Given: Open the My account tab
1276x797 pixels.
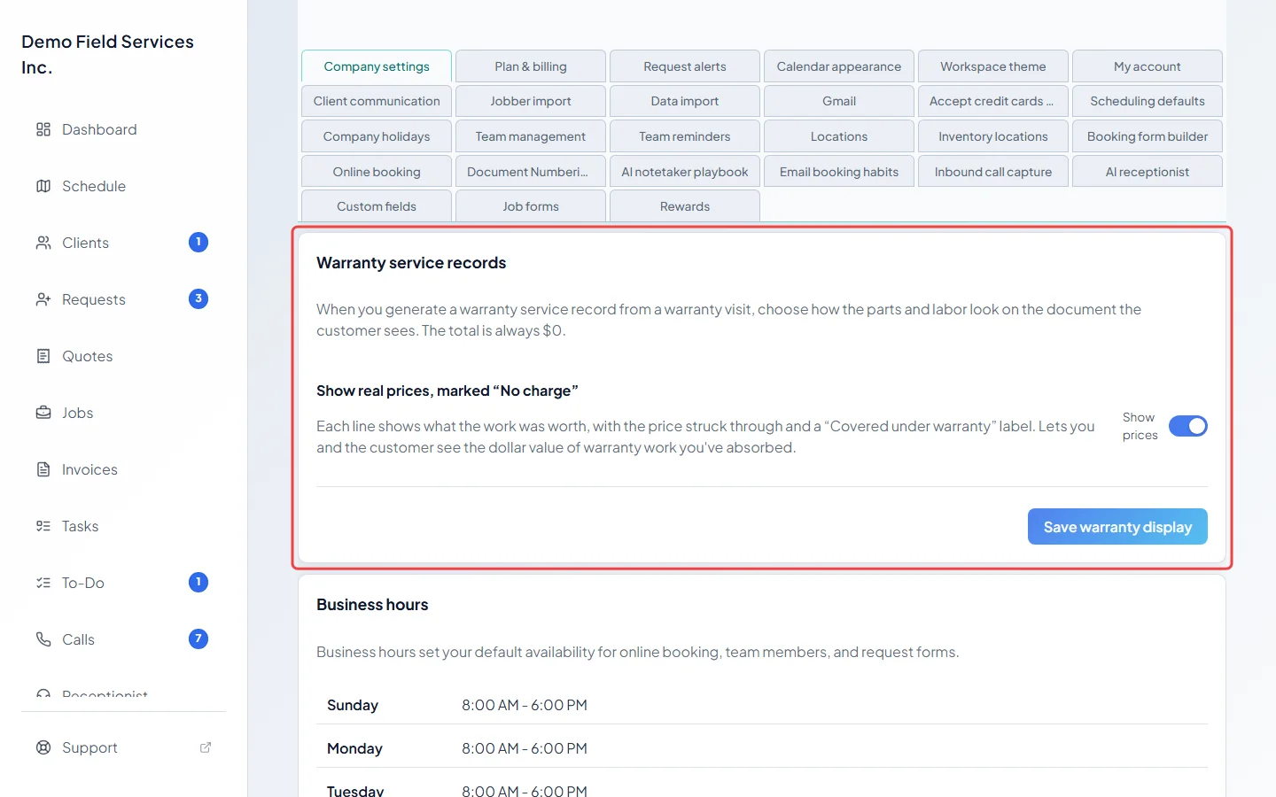Looking at the screenshot, I should (1148, 66).
